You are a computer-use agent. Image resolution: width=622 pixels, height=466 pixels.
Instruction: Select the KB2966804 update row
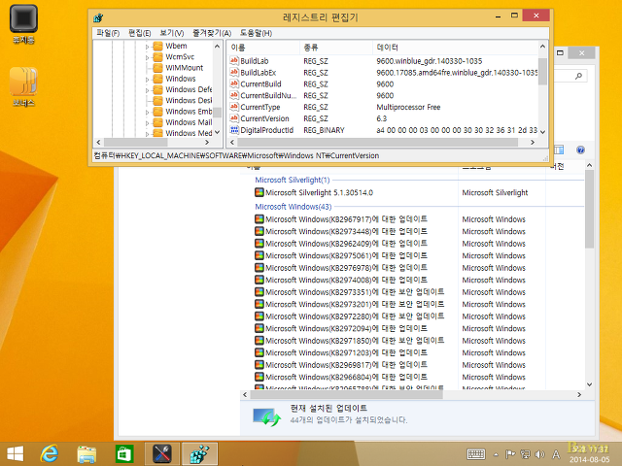[419, 378]
